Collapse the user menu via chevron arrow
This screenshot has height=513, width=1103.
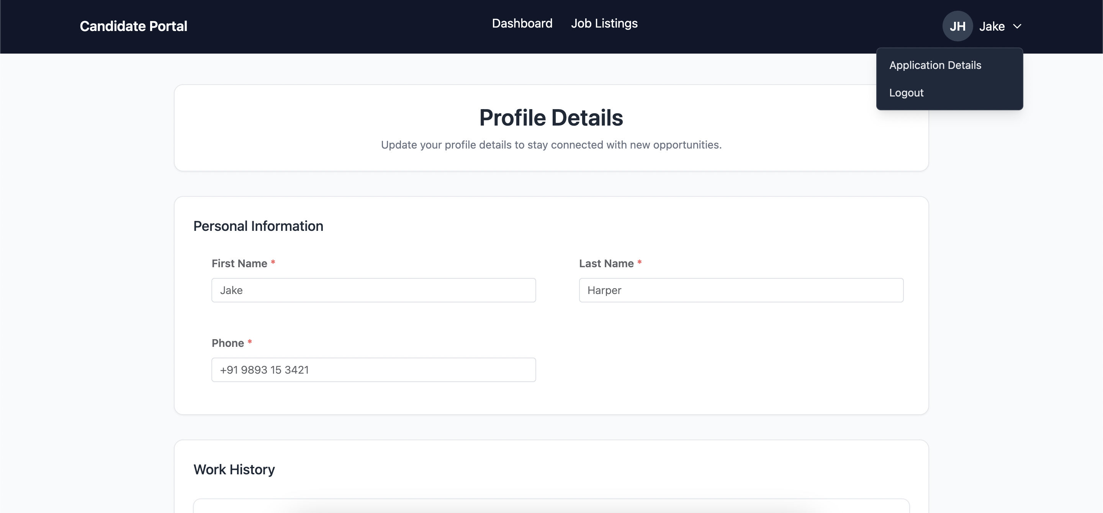[1017, 26]
